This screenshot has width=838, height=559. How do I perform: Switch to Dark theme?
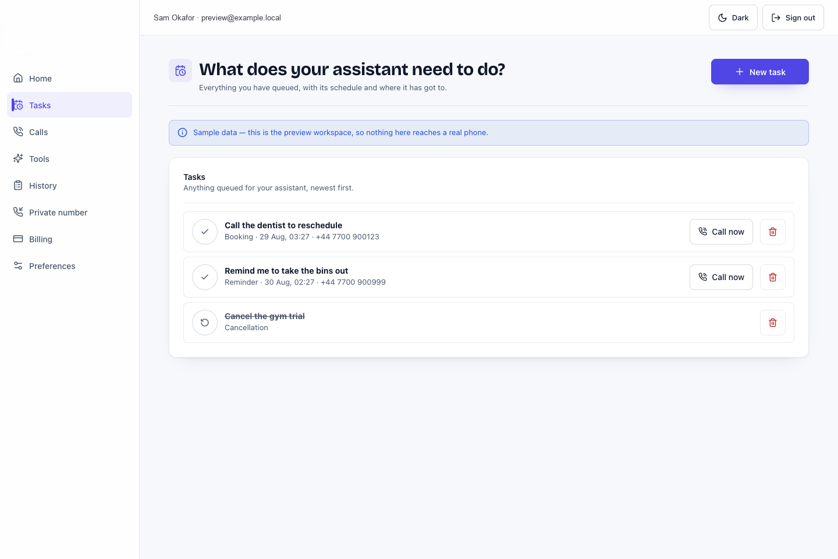733,17
